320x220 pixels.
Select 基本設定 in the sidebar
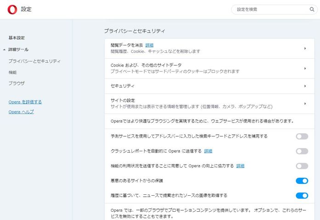pyautogui.click(x=17, y=38)
